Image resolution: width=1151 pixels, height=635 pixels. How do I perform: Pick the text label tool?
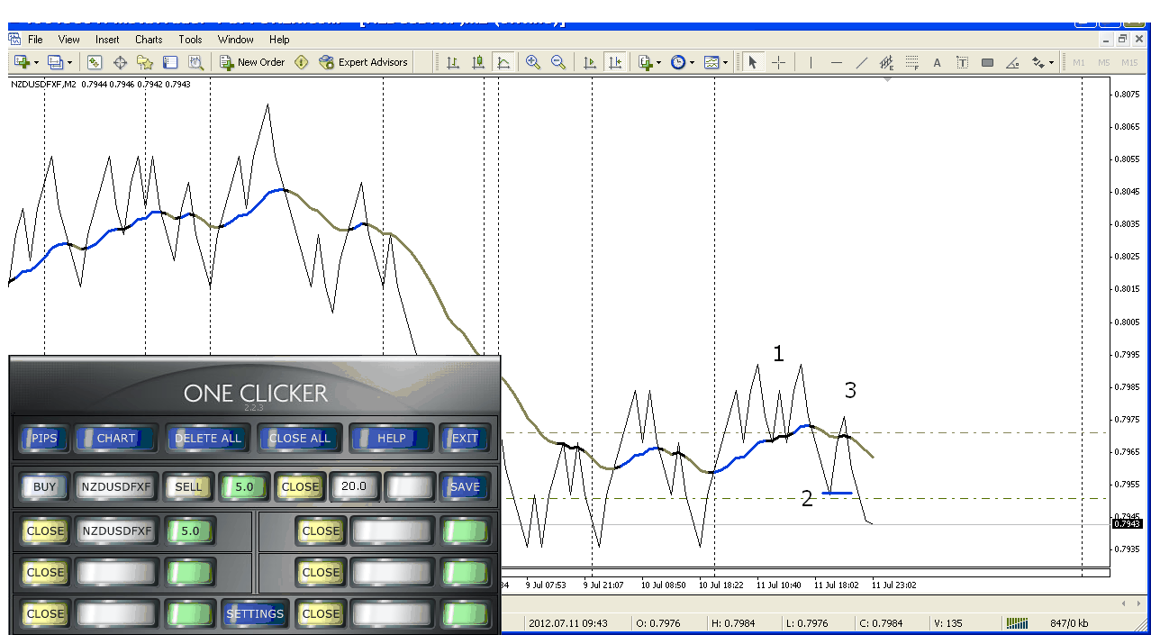(937, 62)
